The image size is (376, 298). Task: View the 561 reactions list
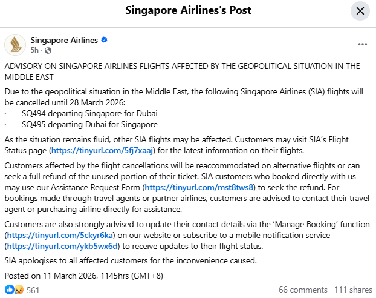[x=33, y=290]
